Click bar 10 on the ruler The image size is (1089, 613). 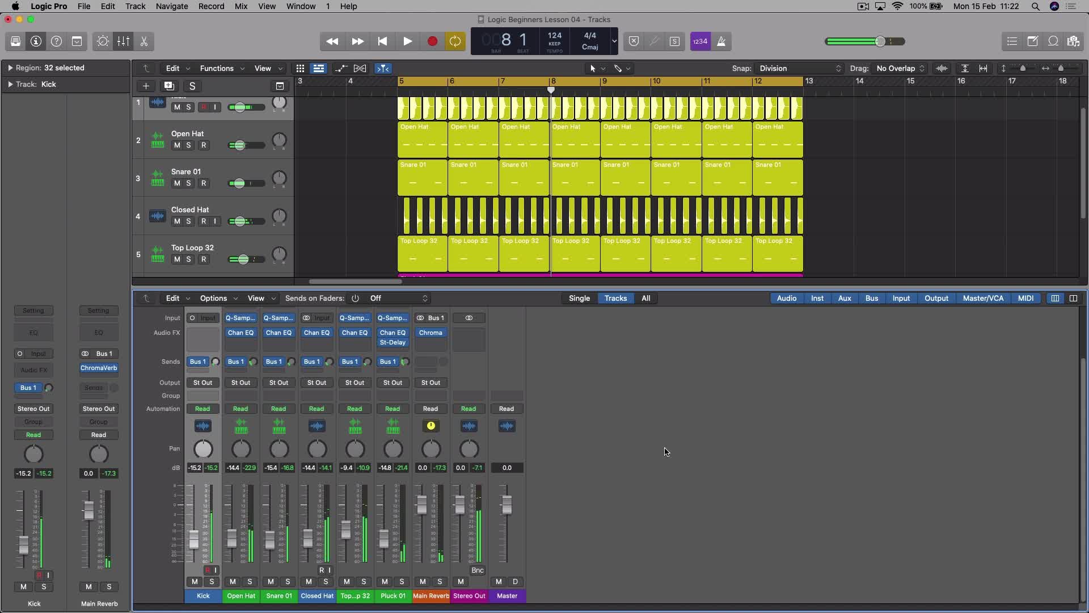pyautogui.click(x=656, y=81)
